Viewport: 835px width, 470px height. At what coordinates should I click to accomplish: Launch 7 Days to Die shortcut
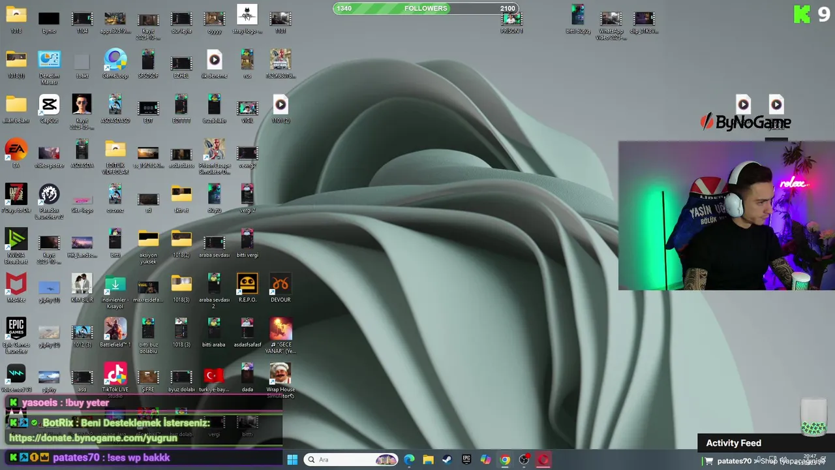coord(16,199)
